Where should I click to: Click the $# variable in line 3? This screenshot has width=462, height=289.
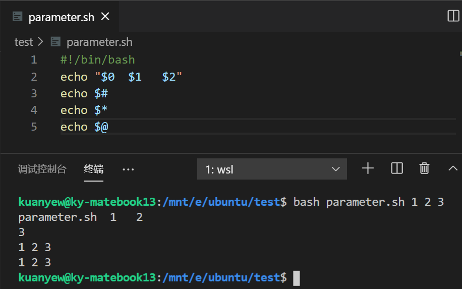coord(101,94)
